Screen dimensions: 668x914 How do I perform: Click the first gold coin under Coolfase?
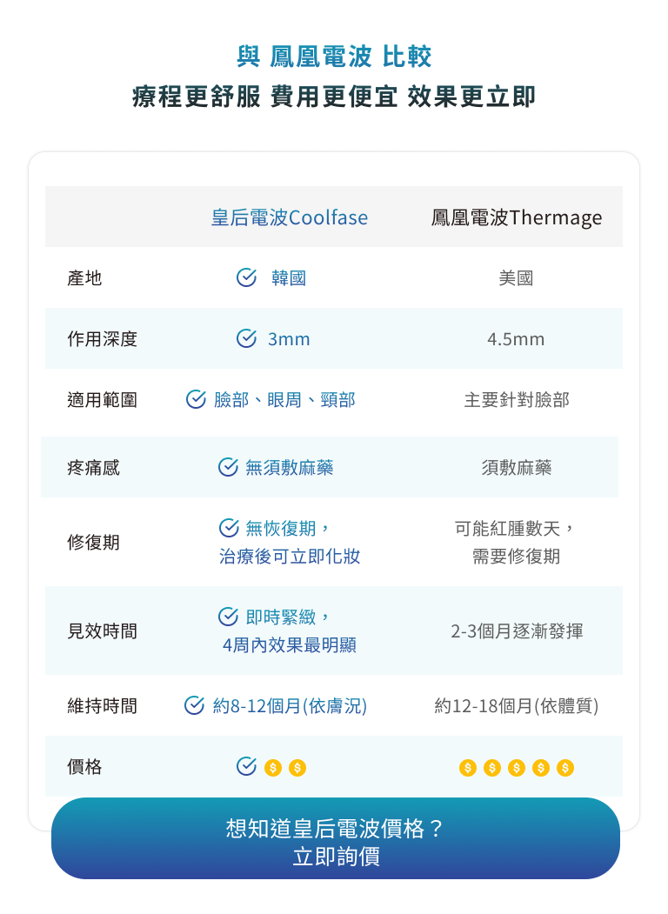273,768
